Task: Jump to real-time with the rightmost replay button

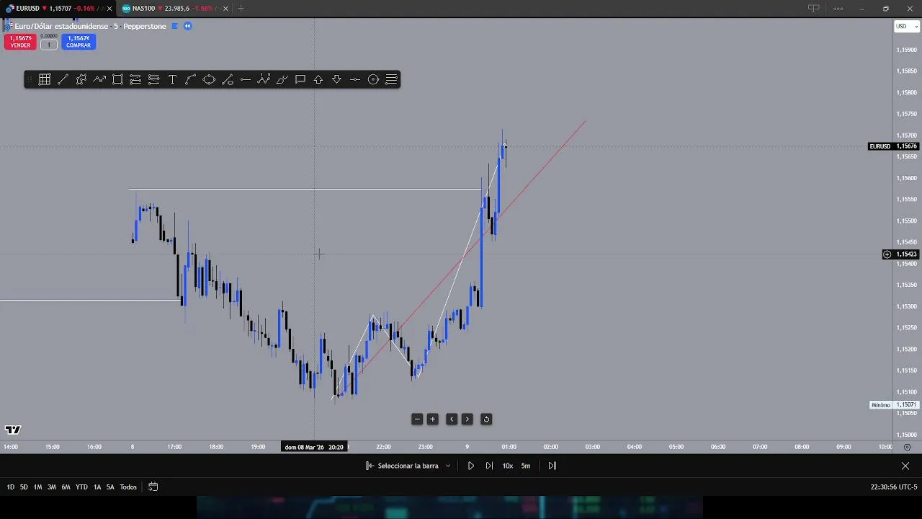Action: [x=552, y=466]
